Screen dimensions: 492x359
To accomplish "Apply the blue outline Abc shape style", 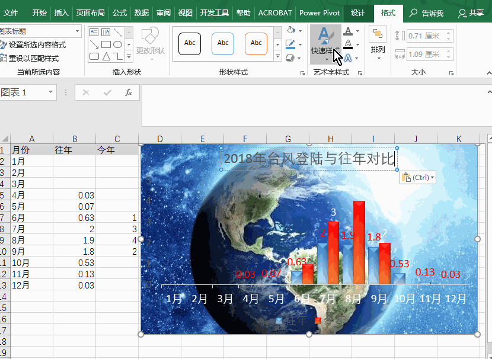I will click(x=223, y=44).
